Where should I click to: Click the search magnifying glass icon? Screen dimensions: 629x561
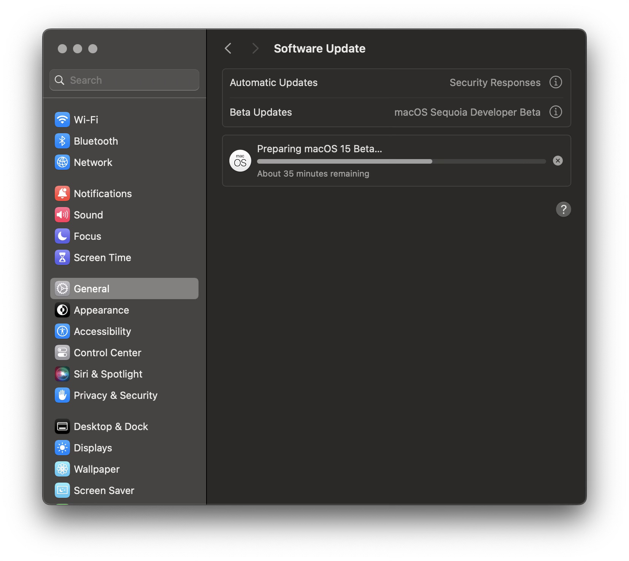pos(60,80)
